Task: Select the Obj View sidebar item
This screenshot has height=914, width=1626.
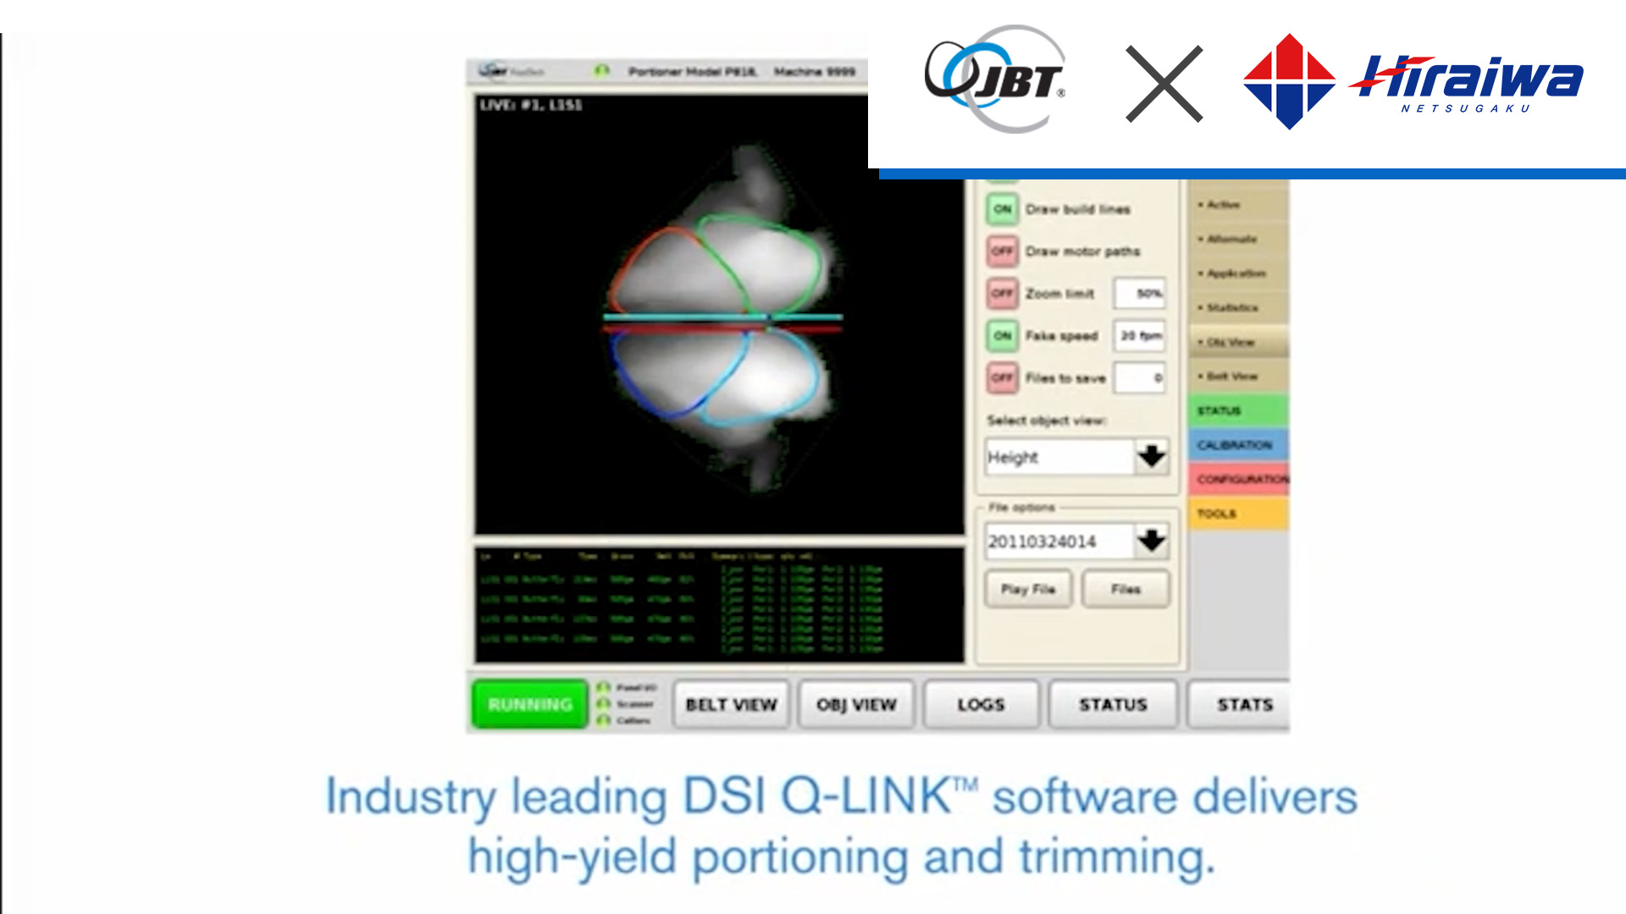Action: point(1238,342)
